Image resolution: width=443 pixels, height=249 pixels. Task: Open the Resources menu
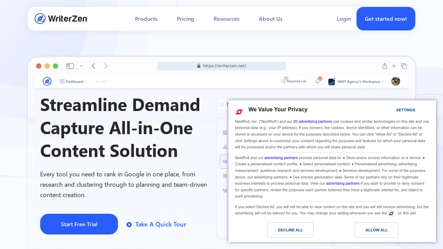click(x=226, y=19)
